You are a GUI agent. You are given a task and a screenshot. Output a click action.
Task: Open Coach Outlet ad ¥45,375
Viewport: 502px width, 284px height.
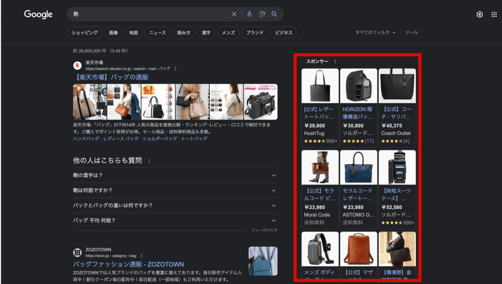[x=397, y=107]
